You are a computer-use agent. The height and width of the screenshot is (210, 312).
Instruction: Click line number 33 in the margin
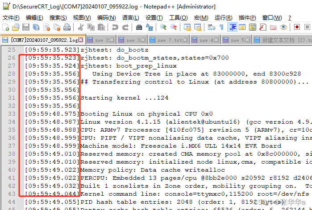tap(12, 114)
